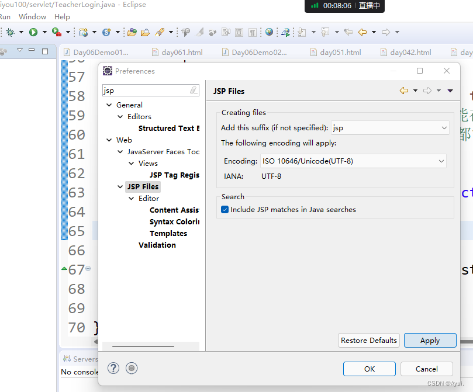Collapse the JSP Files tree node

tap(120, 187)
